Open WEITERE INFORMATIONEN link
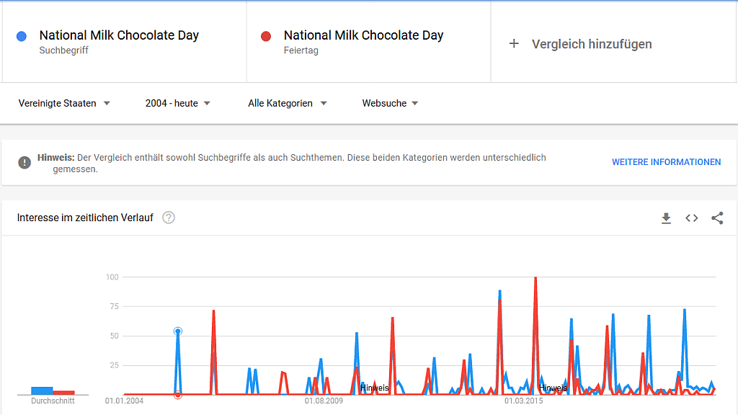The height and width of the screenshot is (415, 738). tap(666, 162)
